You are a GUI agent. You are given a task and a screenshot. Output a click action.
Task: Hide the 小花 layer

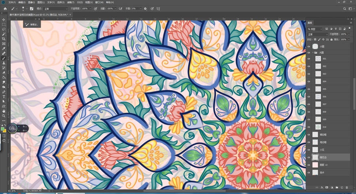pyautogui.click(x=309, y=150)
